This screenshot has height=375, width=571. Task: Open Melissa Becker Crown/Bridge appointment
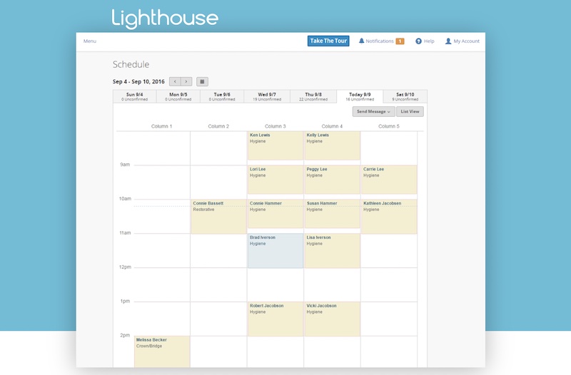click(162, 351)
